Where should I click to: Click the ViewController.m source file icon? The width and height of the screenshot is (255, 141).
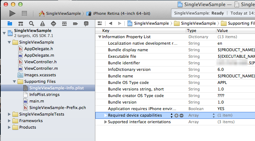(x=20, y=69)
